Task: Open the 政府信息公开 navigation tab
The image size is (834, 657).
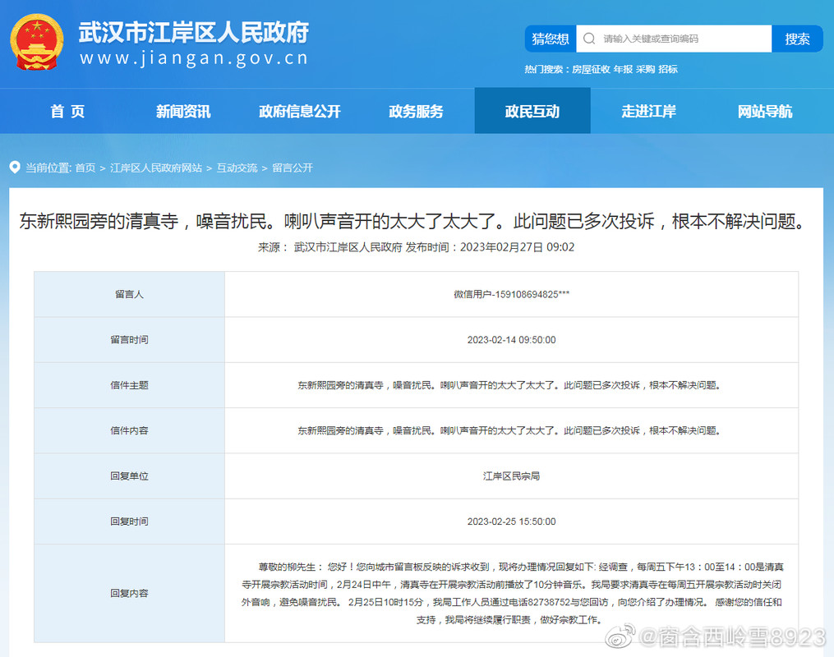Action: (299, 111)
